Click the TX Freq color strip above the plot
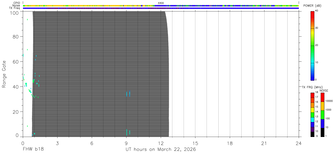Viewport: 336px width, 155px height. coord(161,8)
